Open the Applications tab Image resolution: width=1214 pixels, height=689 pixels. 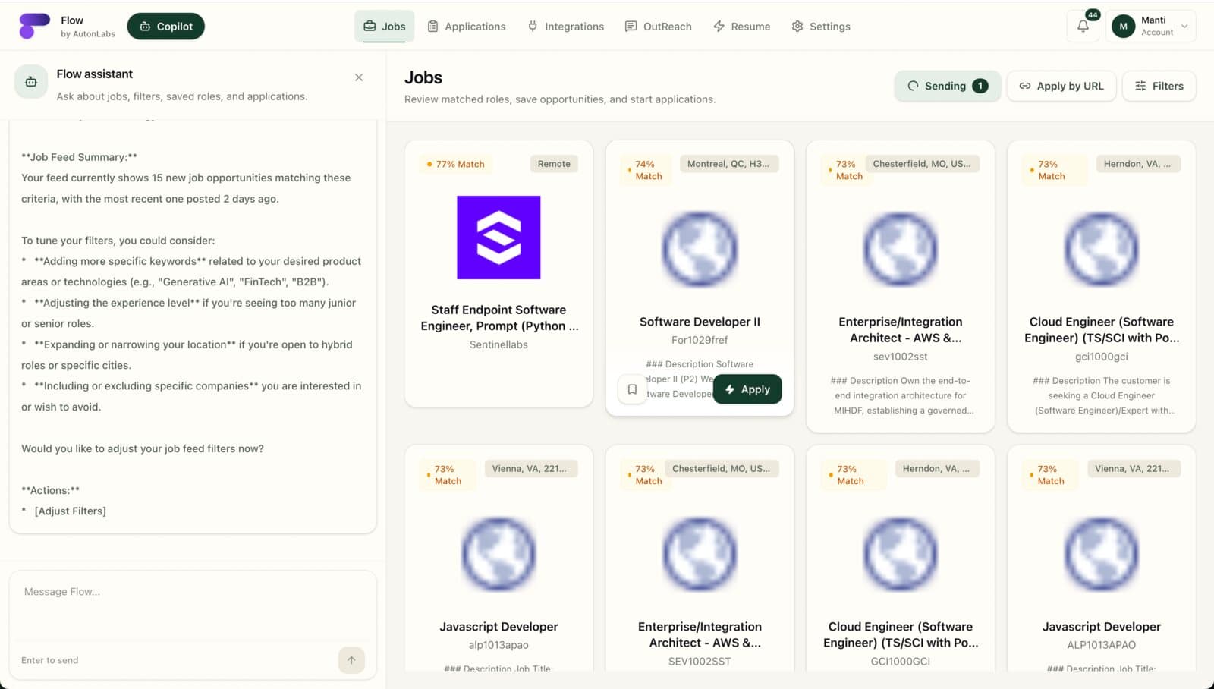pos(466,26)
